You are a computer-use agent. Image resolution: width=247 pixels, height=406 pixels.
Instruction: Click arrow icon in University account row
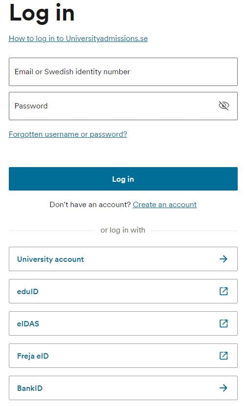[223, 258]
